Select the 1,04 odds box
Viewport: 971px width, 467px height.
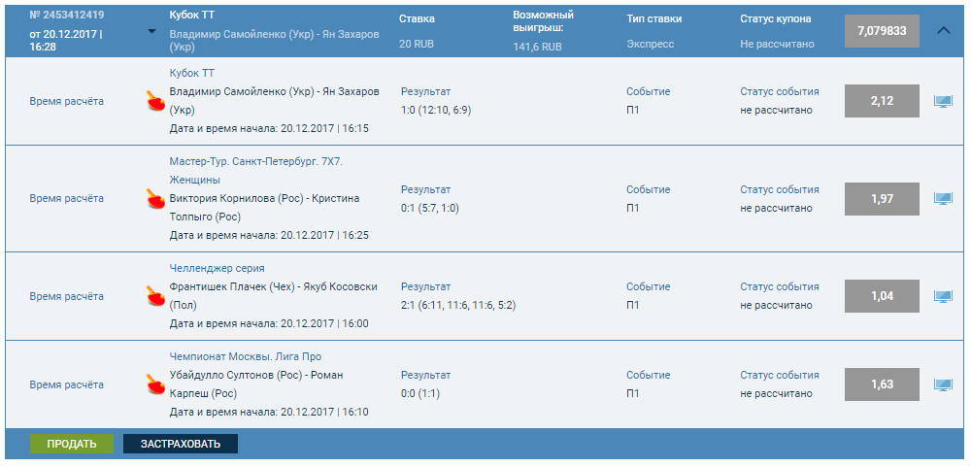point(882,296)
